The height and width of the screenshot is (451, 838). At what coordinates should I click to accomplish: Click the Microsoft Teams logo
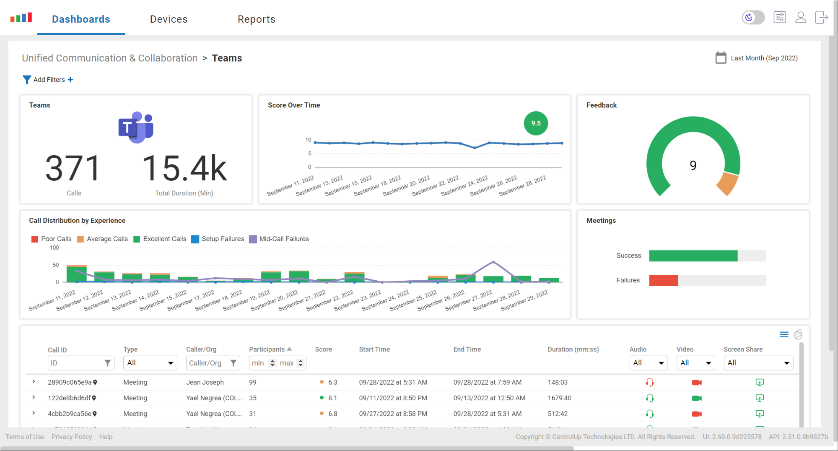coord(136,128)
